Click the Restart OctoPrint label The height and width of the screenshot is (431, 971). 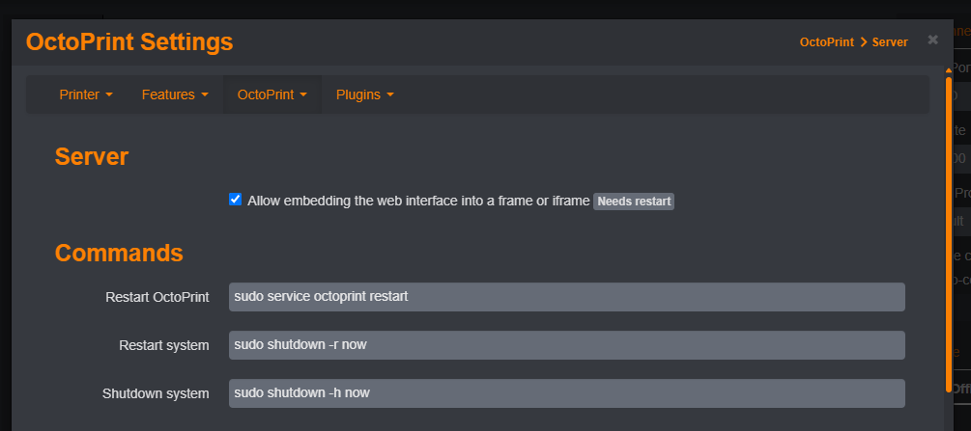(x=157, y=297)
